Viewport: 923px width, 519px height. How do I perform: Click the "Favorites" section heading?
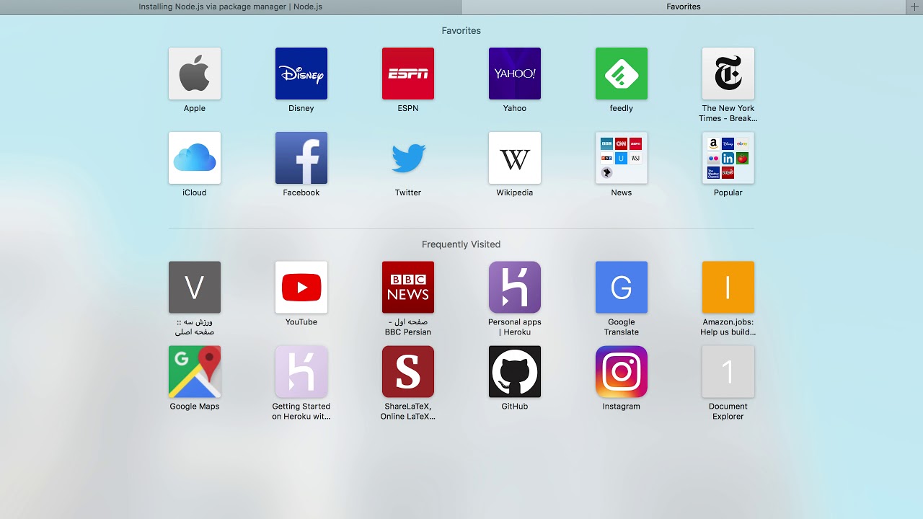tap(461, 31)
